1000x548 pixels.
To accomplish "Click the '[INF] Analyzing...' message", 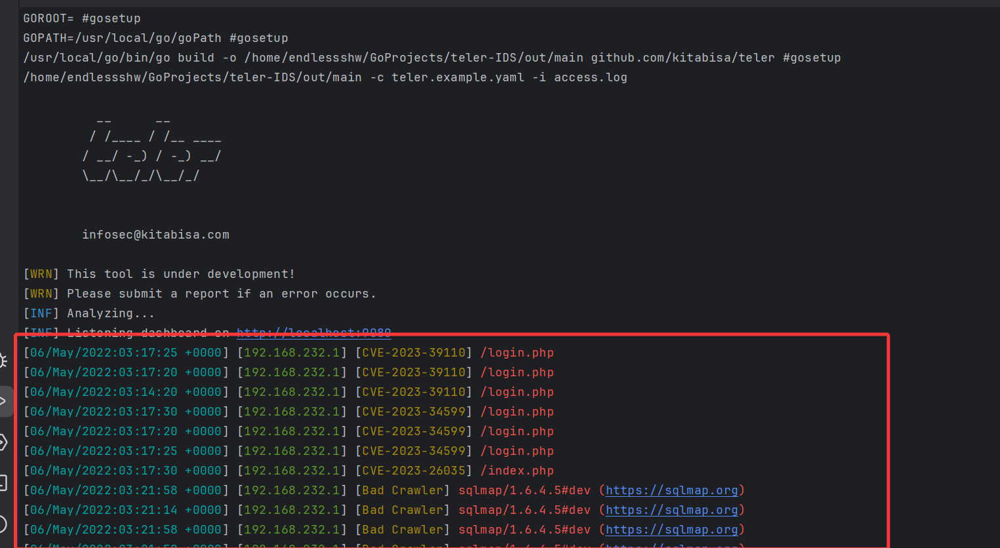I will coord(89,313).
